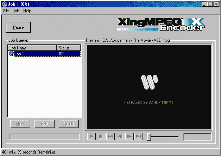Step forward one frame in preview

(x=129, y=137)
